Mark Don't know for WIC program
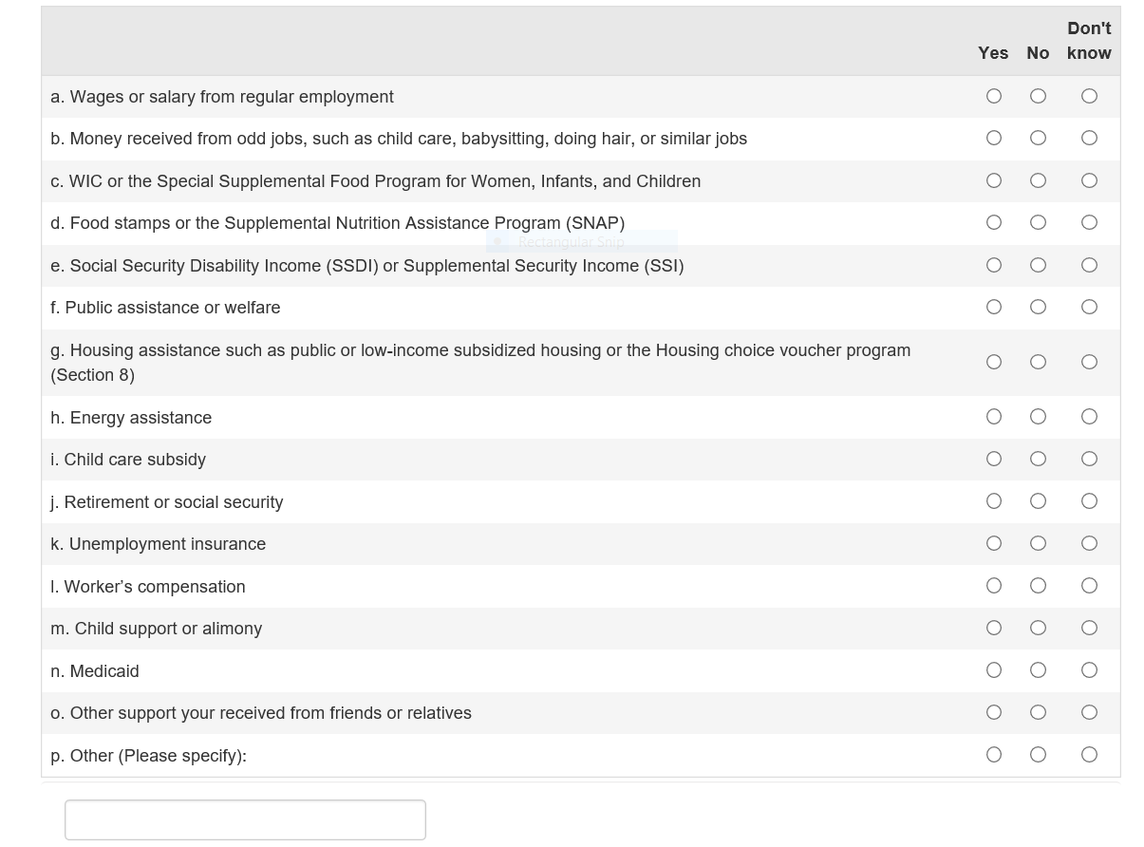1144x847 pixels. tap(1089, 180)
